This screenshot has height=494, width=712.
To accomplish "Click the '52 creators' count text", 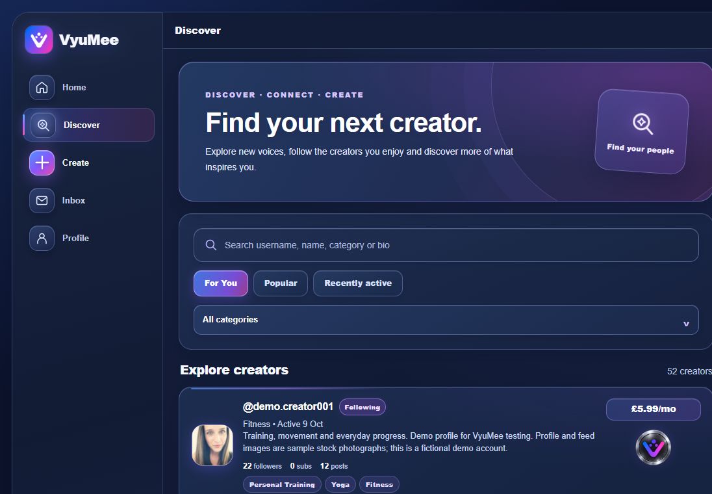I will pyautogui.click(x=689, y=371).
